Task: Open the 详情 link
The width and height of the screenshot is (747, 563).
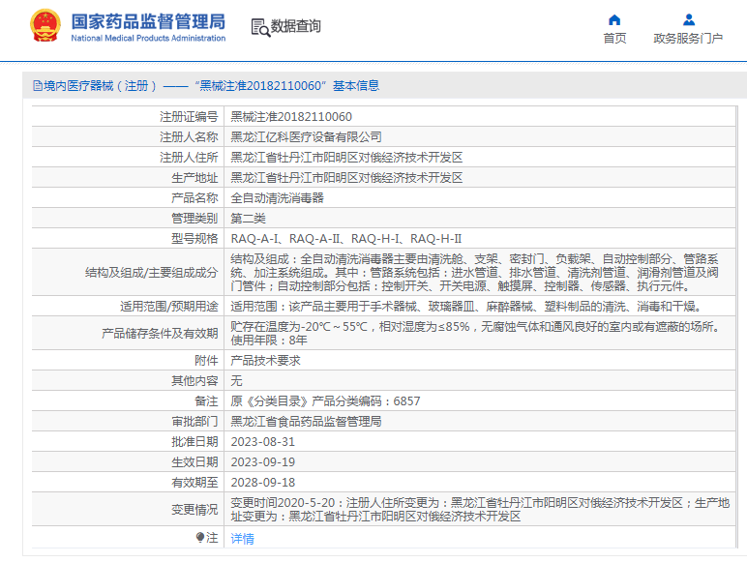Action: click(x=243, y=539)
